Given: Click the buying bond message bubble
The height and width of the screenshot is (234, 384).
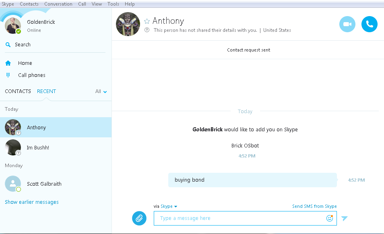Looking at the screenshot, I should pyautogui.click(x=252, y=180).
